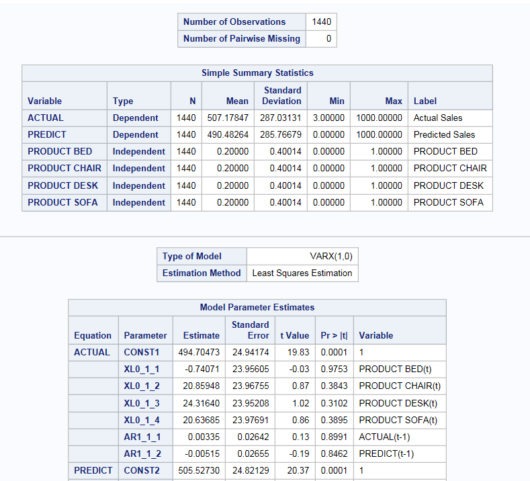The height and width of the screenshot is (481, 530).
Task: Select the t Value column header
Action: 294,335
